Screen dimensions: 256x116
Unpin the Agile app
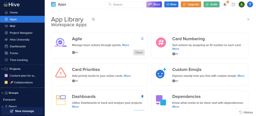(x=142, y=39)
